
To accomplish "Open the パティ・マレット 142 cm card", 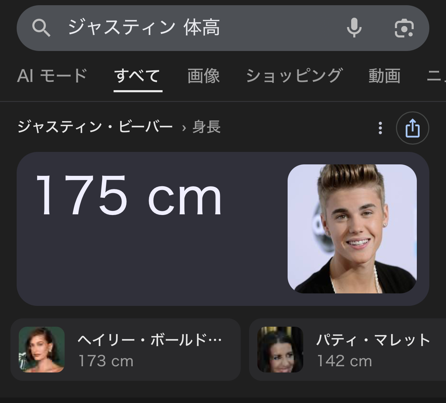I will click(x=347, y=350).
